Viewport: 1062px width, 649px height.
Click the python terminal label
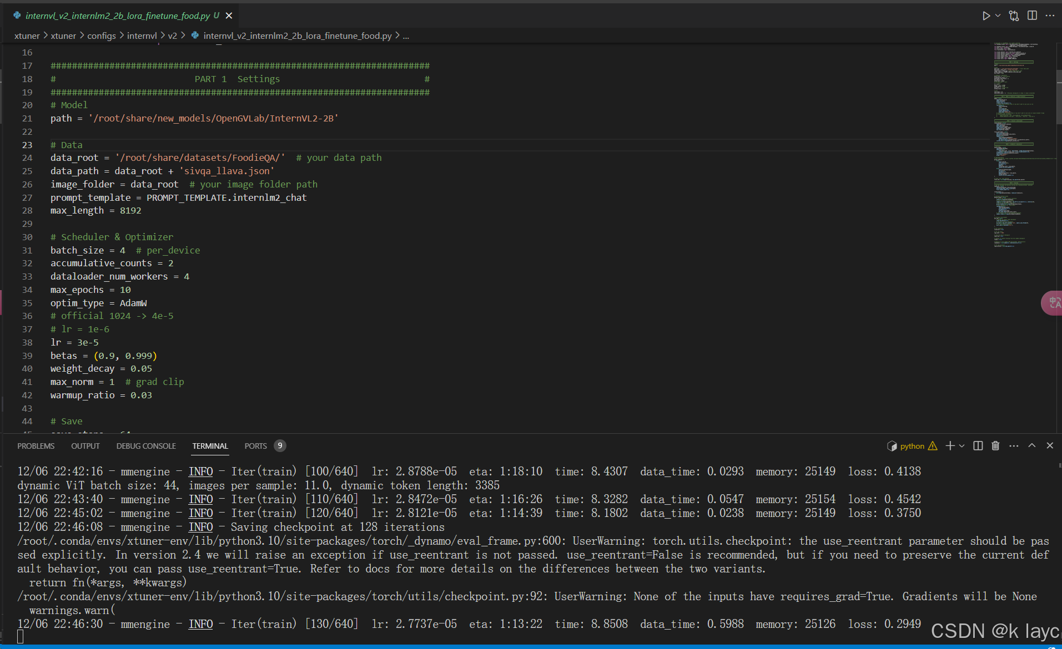[x=912, y=446]
